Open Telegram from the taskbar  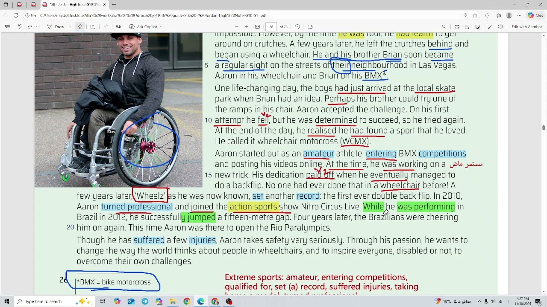click(145, 301)
